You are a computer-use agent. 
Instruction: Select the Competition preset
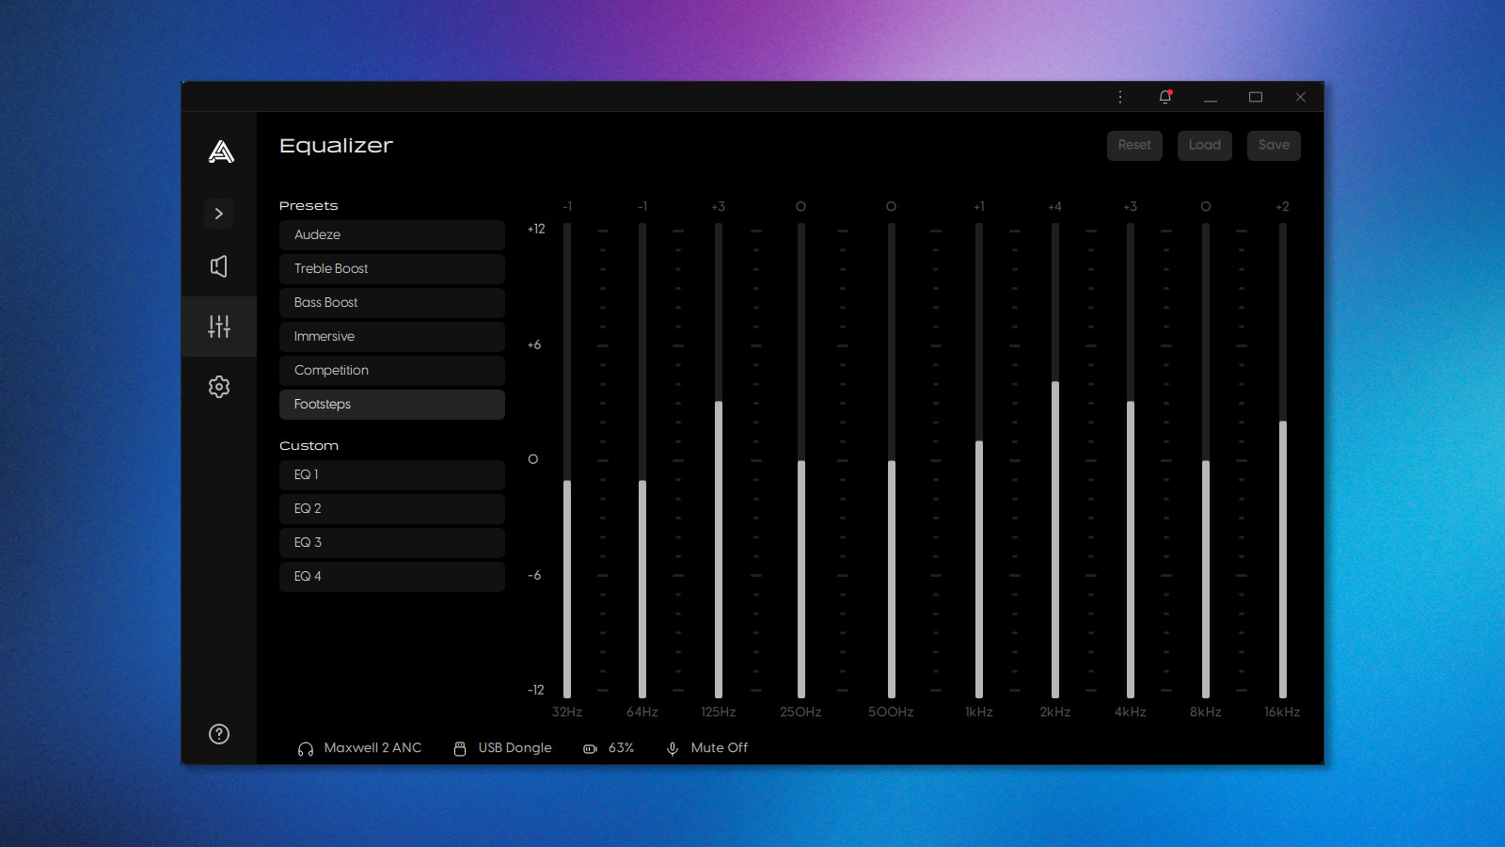tap(392, 371)
